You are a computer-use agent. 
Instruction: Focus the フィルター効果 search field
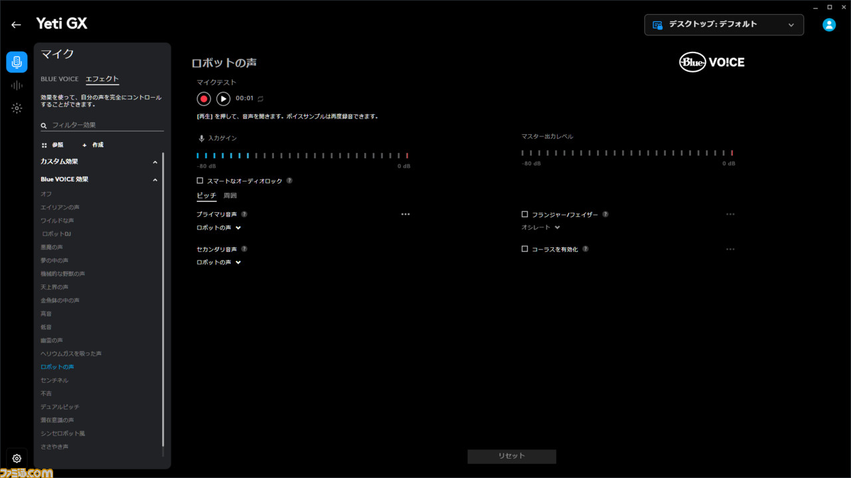coord(102,125)
